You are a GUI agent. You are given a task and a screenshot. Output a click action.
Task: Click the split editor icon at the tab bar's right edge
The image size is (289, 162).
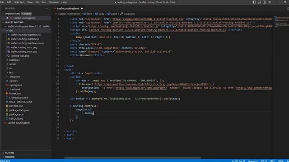click(288, 9)
